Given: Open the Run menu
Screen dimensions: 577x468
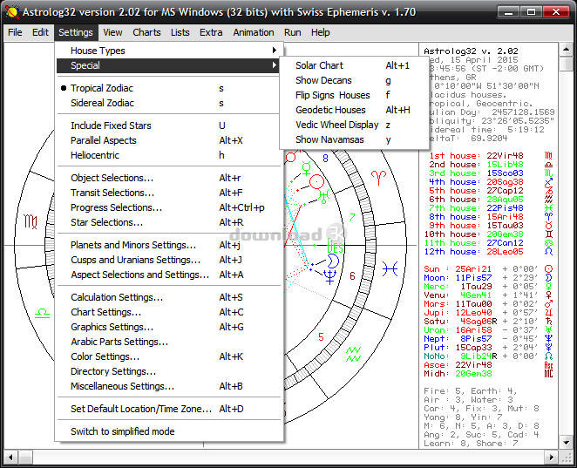Looking at the screenshot, I should [293, 32].
